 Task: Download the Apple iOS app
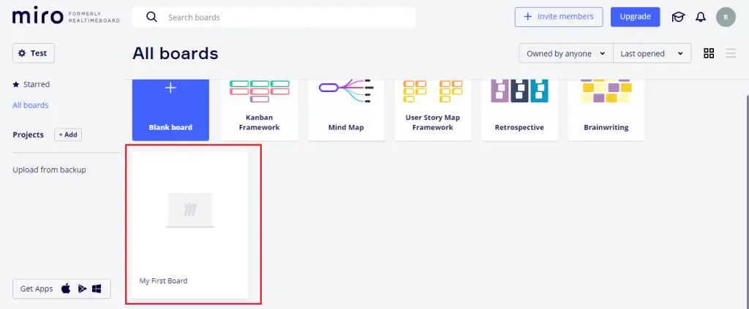coord(66,289)
